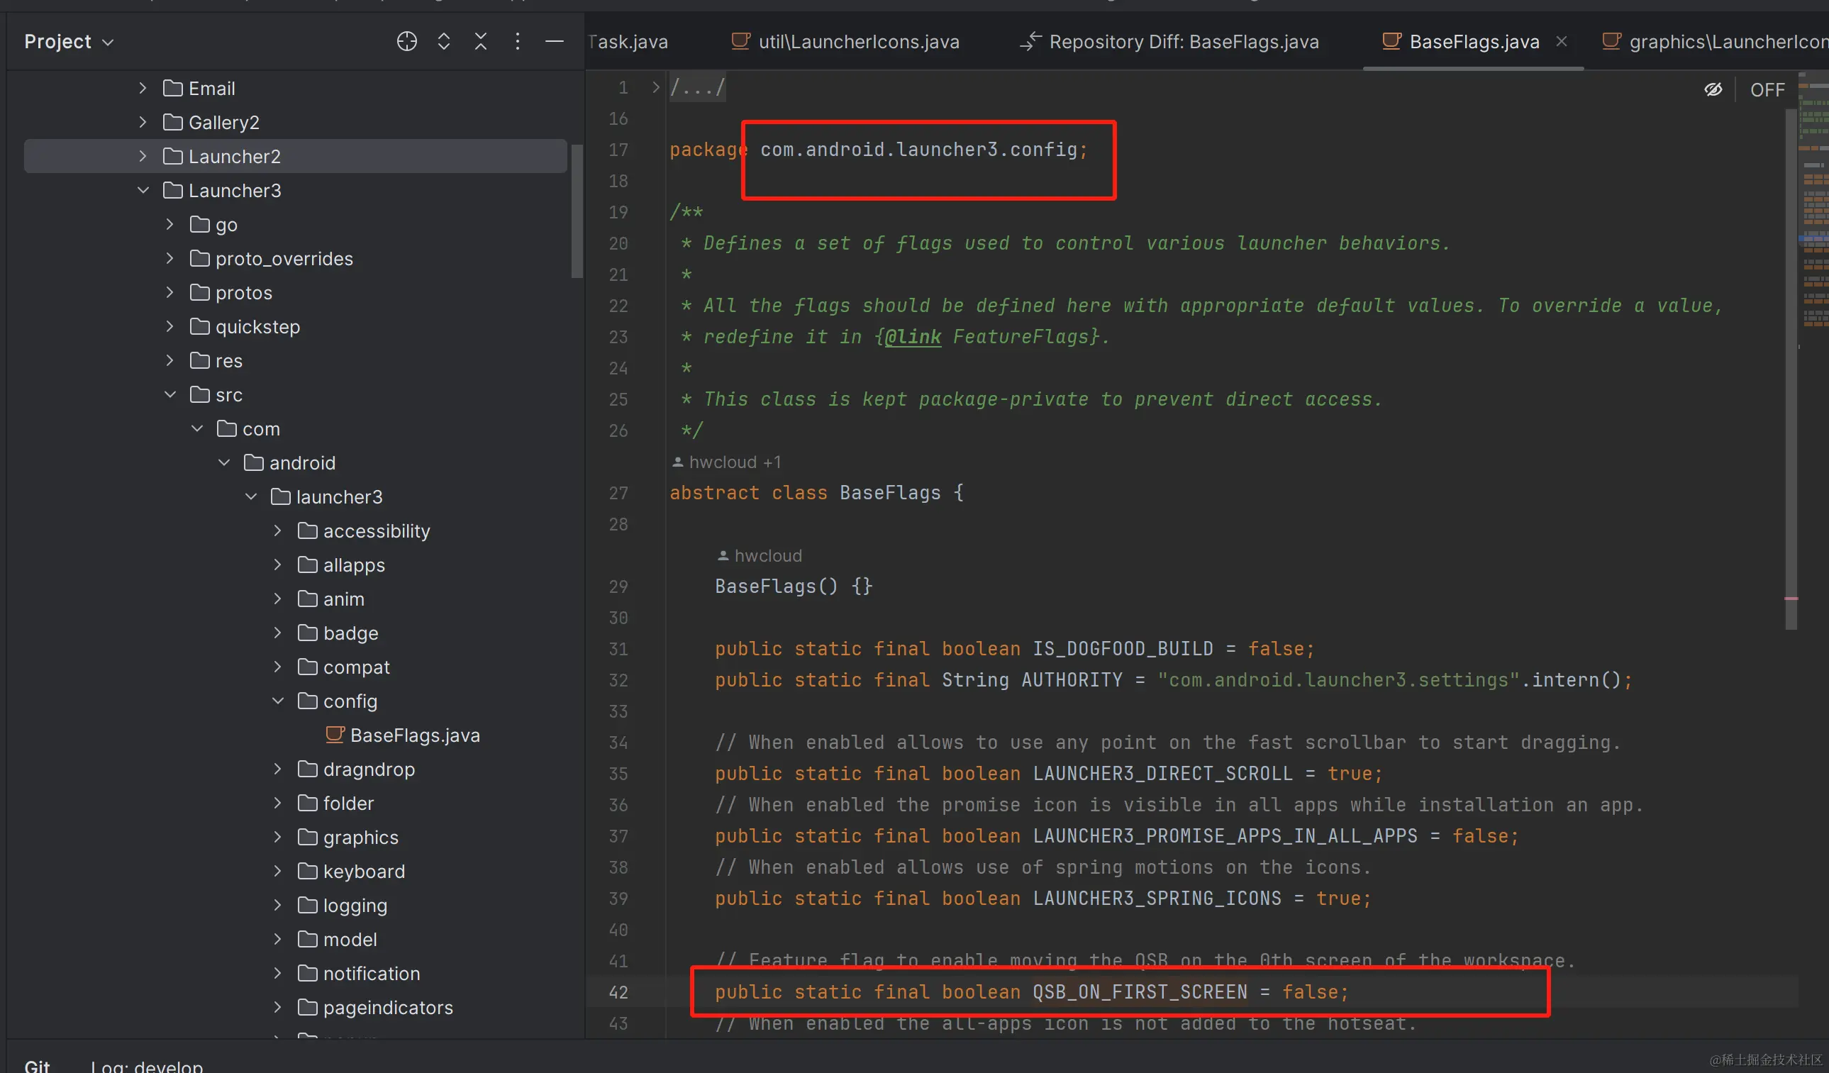Click the Java class icon beside BaseFlags.java in tree

pyautogui.click(x=335, y=735)
